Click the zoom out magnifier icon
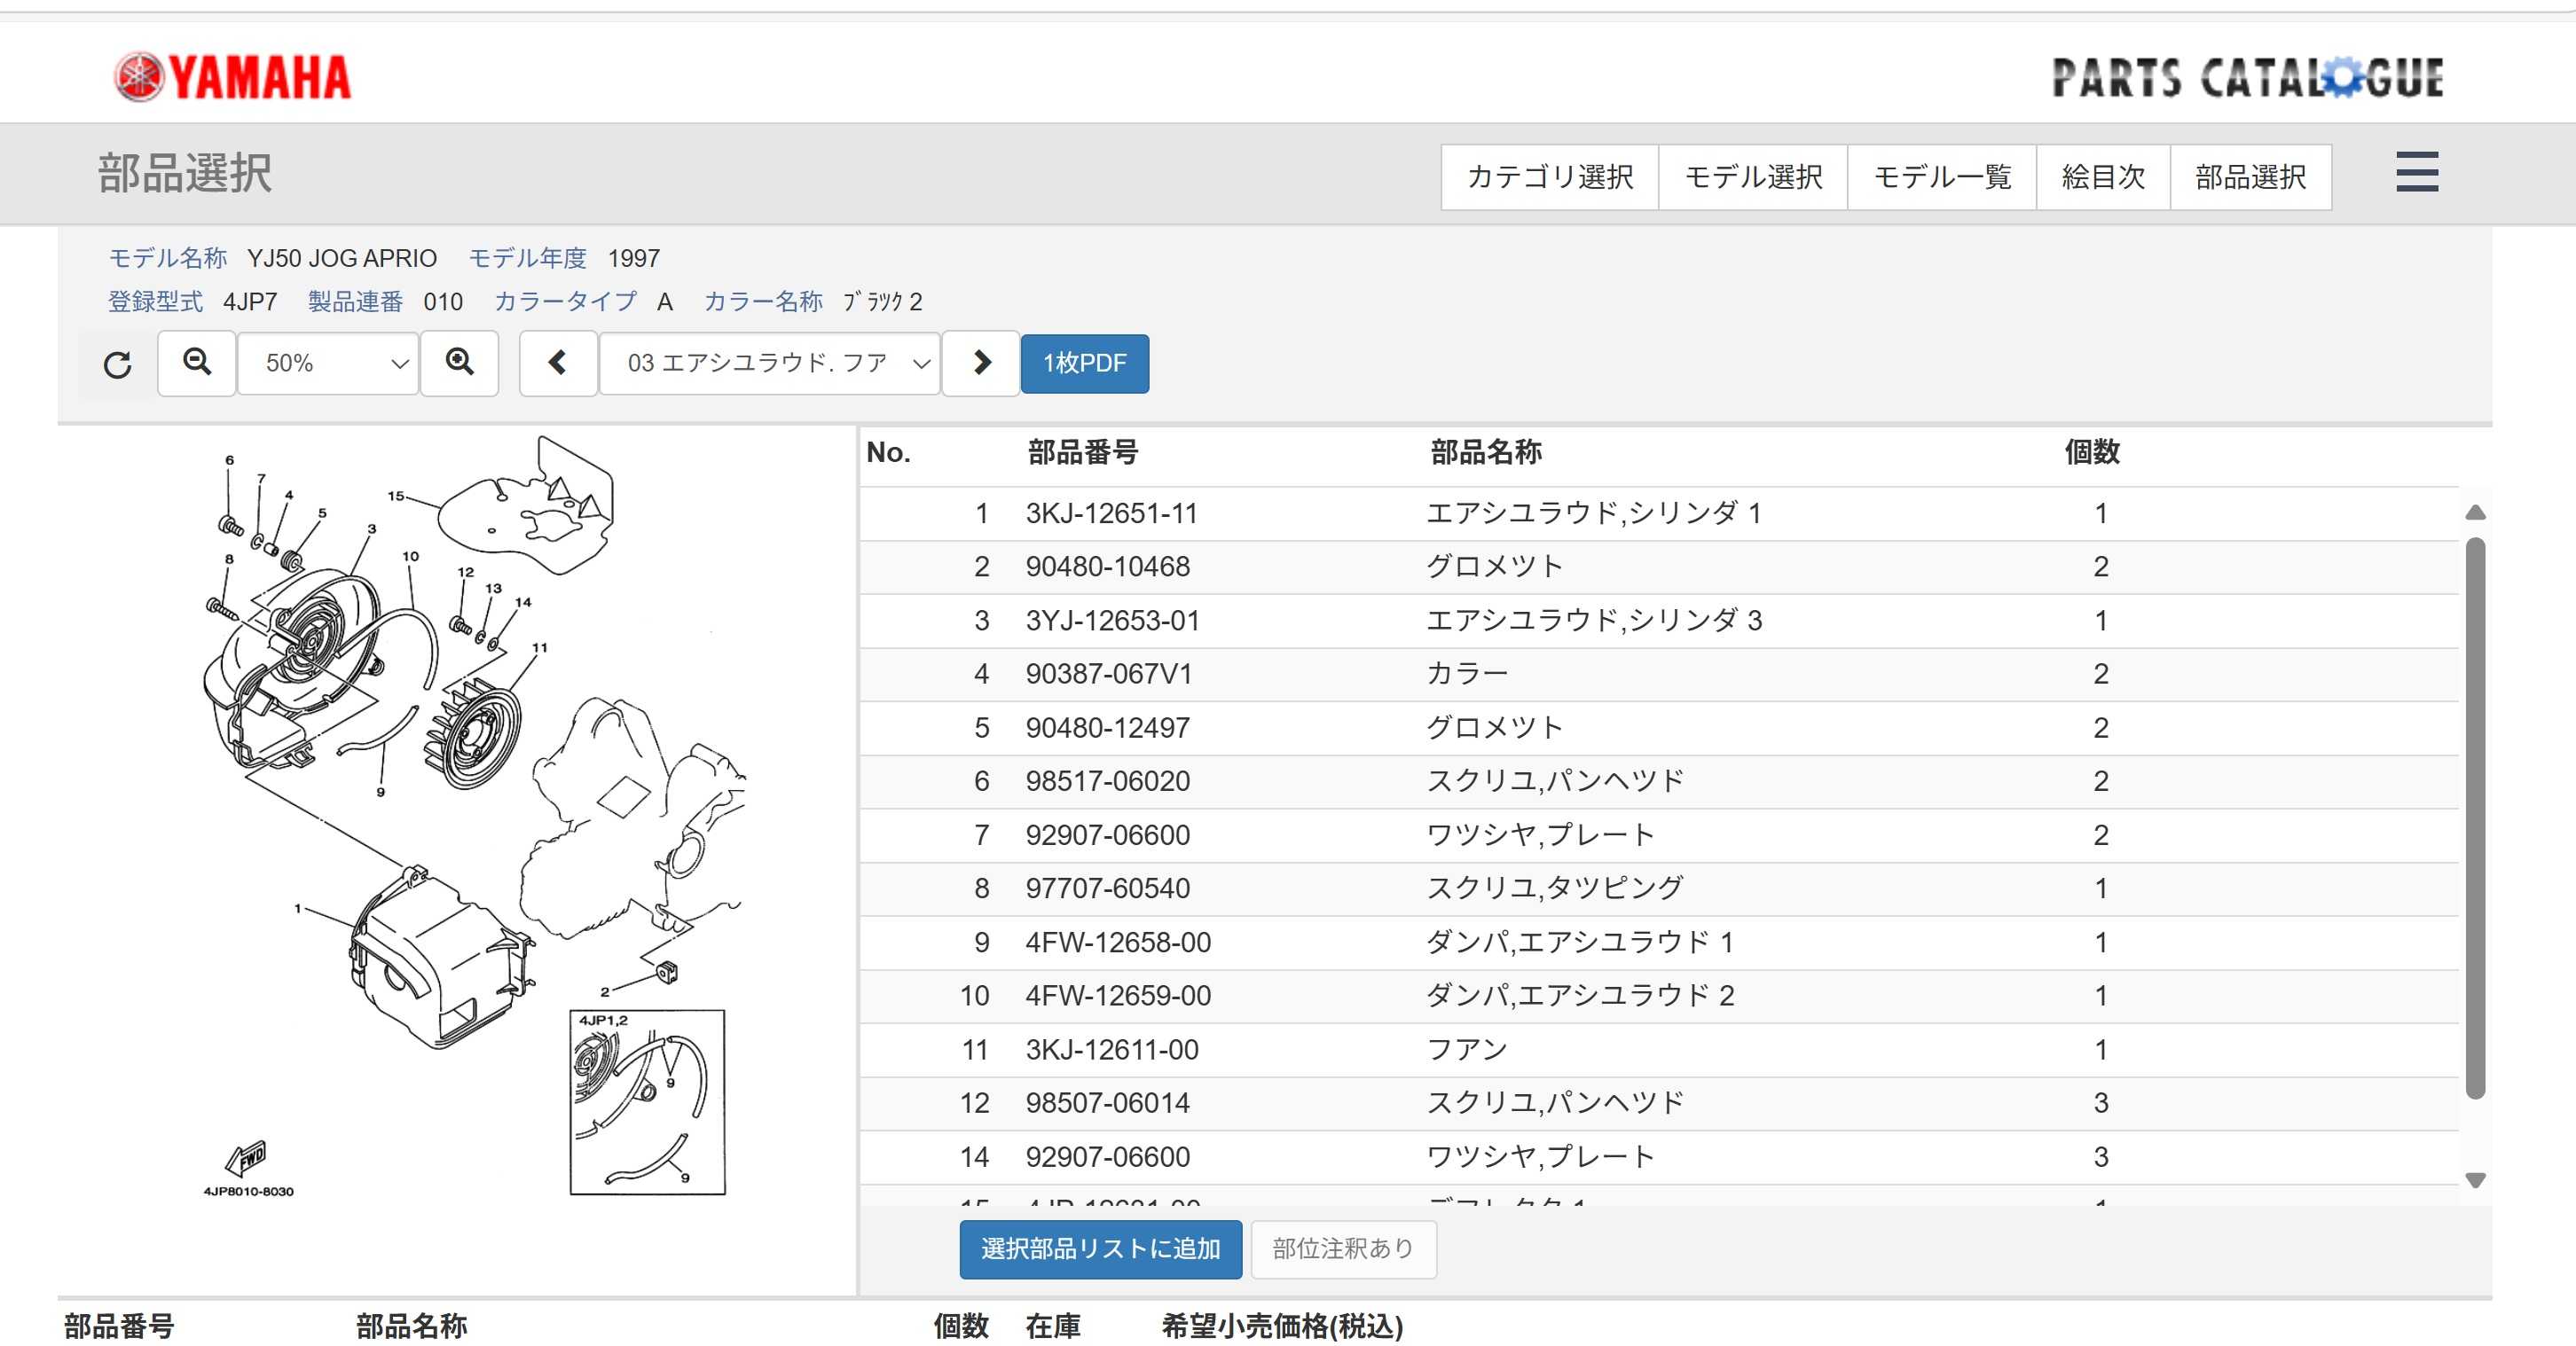 tap(197, 364)
